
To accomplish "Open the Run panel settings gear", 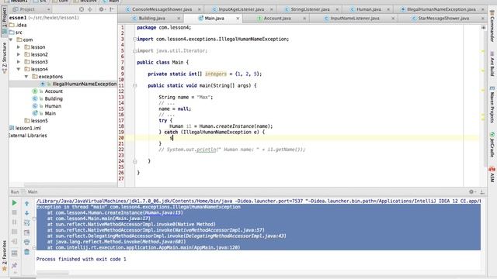I will (471, 191).
